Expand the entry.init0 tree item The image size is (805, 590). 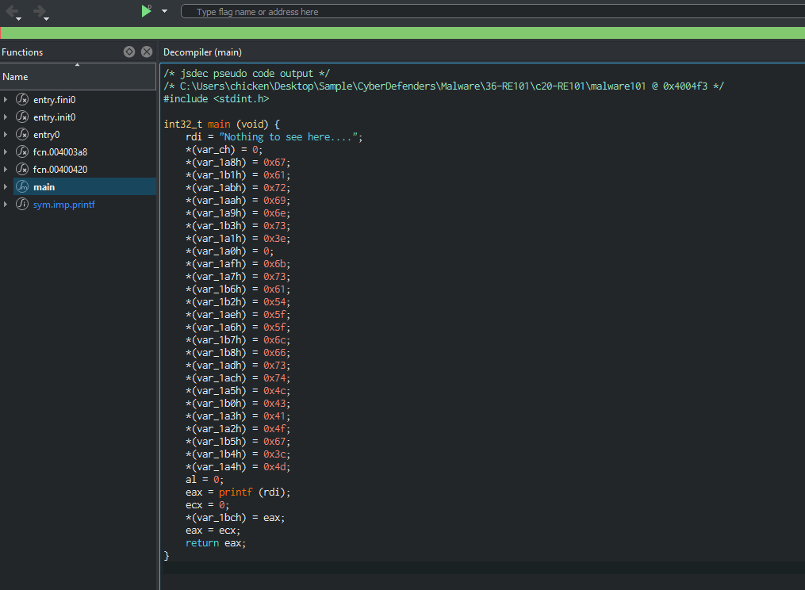pyautogui.click(x=6, y=117)
